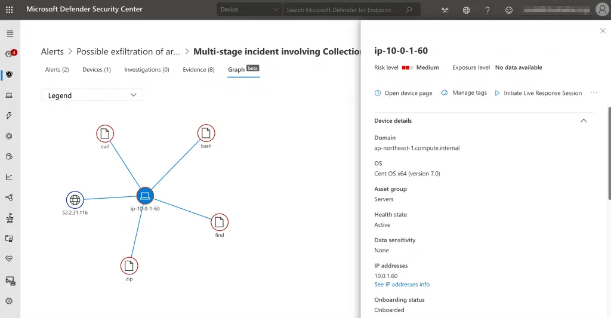Open the app launcher waffle icon
This screenshot has width=611, height=318.
coord(10,10)
